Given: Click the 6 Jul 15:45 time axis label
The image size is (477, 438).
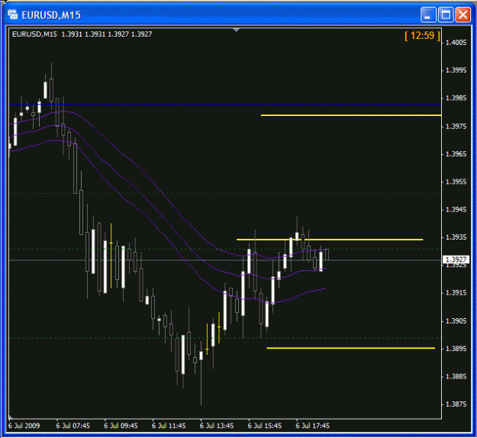Looking at the screenshot, I should (x=265, y=426).
